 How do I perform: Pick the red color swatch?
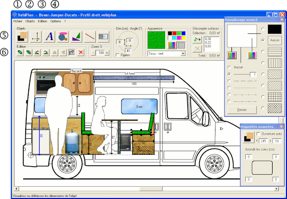[x=174, y=33]
